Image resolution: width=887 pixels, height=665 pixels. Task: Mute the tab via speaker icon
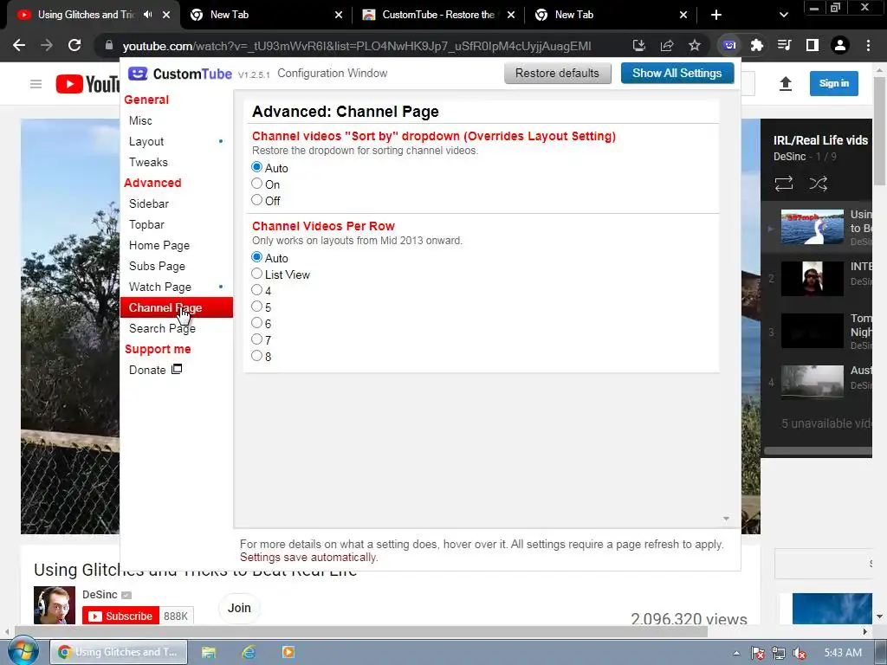147,15
